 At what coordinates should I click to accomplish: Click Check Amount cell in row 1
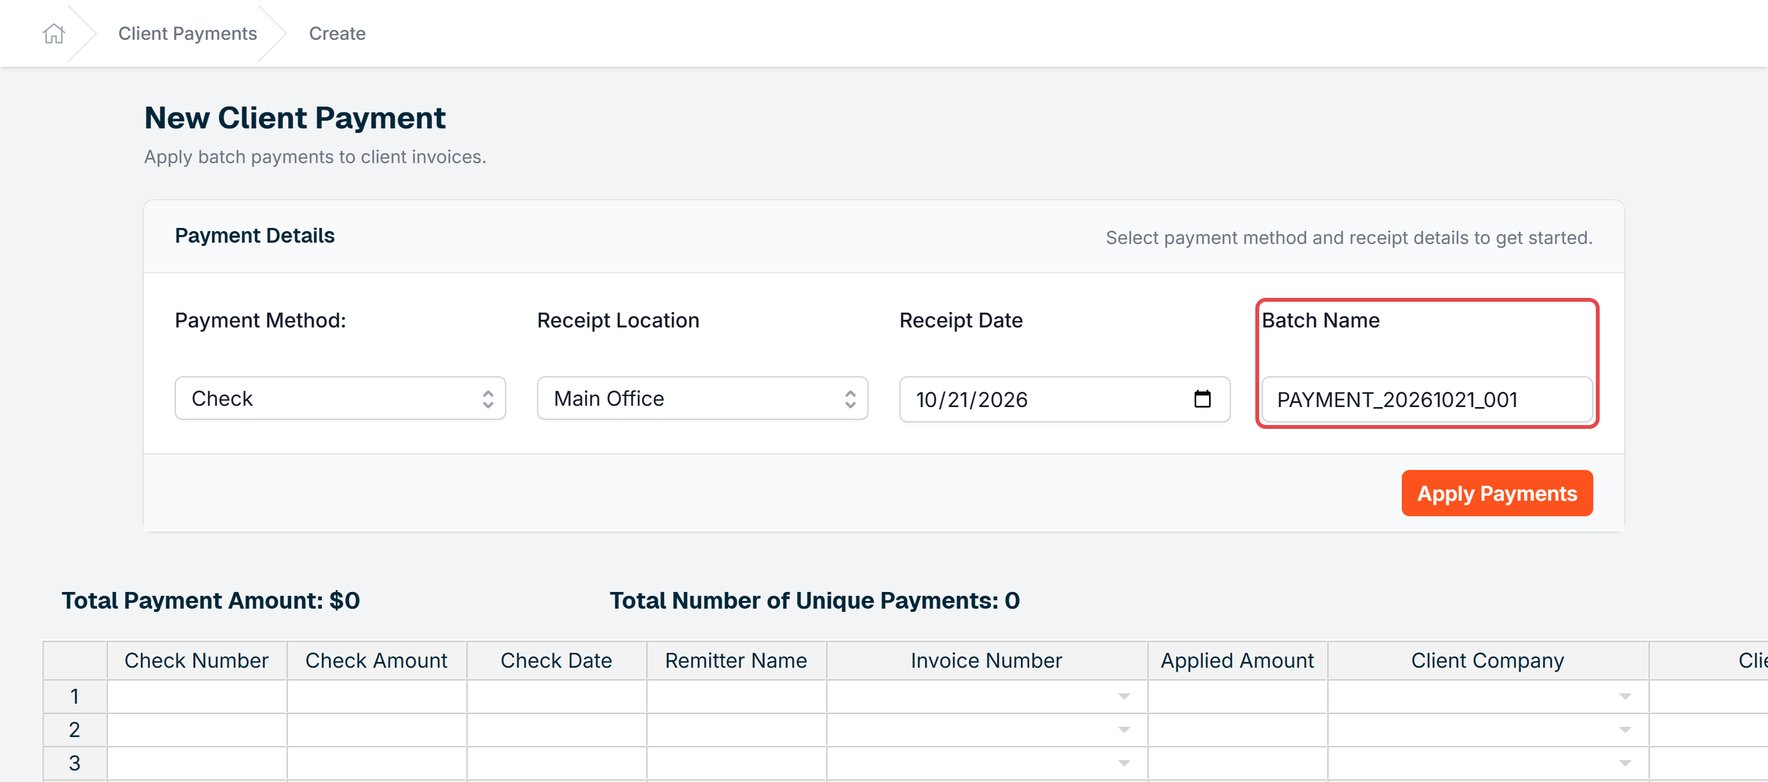[x=377, y=697]
